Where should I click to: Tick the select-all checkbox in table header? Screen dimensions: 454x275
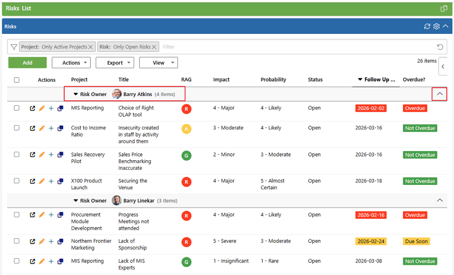pyautogui.click(x=16, y=80)
